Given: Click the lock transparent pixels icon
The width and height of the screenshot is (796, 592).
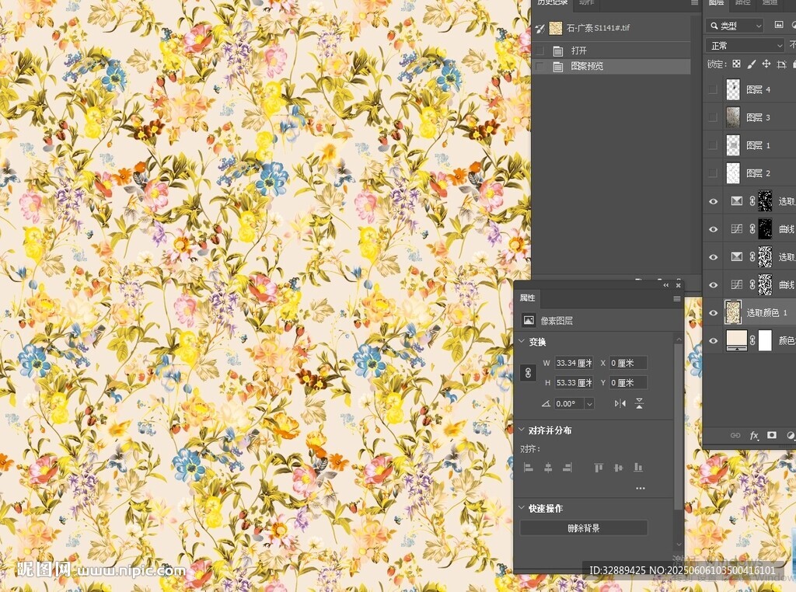Looking at the screenshot, I should (x=736, y=64).
